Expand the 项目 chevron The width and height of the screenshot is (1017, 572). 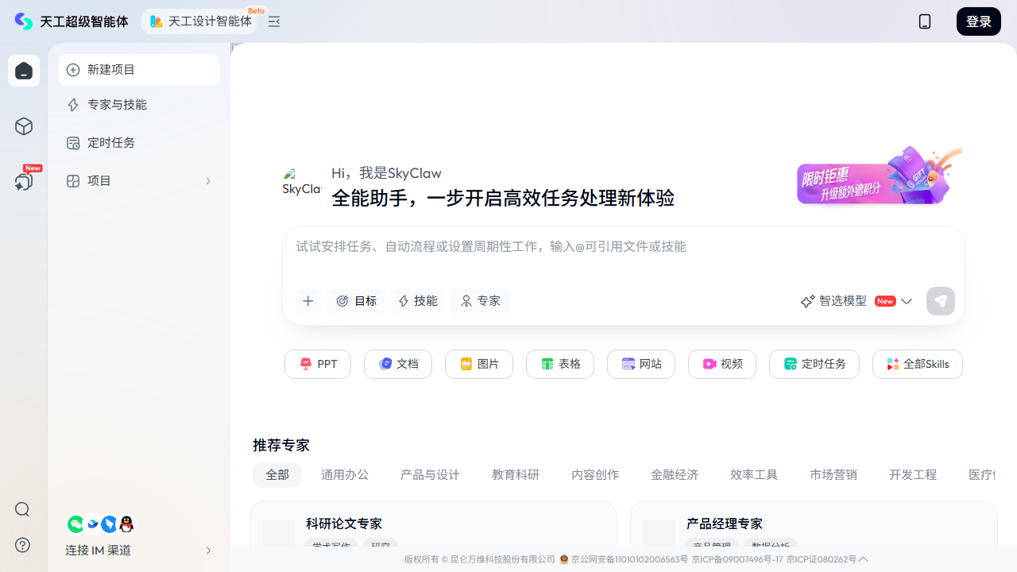pos(208,181)
